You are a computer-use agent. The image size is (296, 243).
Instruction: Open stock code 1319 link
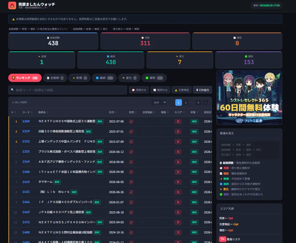(x=26, y=131)
